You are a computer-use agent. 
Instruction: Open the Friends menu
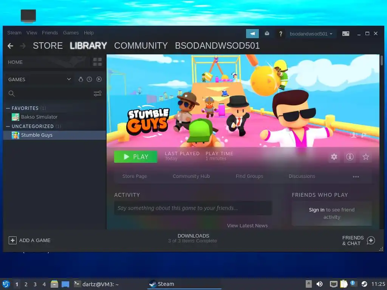tap(50, 33)
